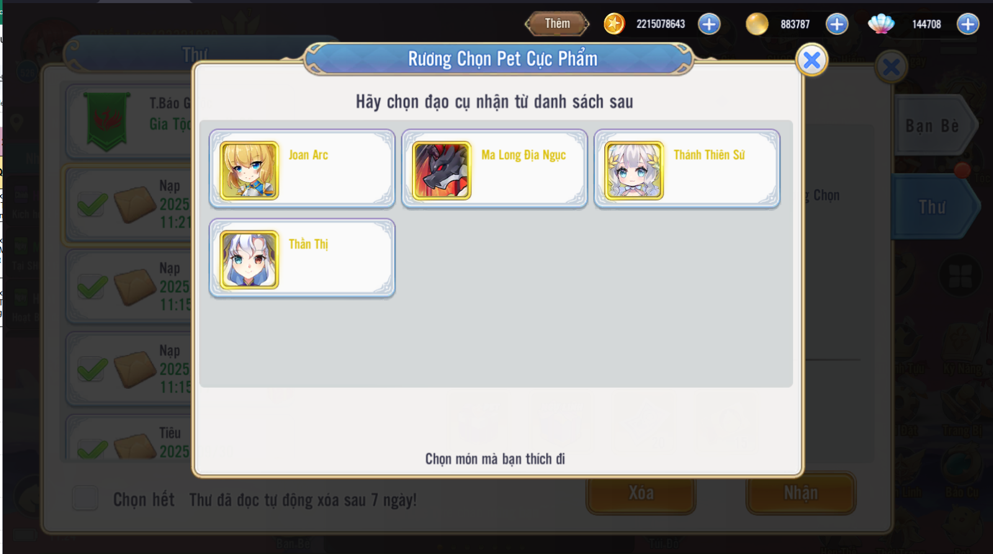The height and width of the screenshot is (554, 993).
Task: Select the Joan Arc pet portrait
Action: pos(249,170)
